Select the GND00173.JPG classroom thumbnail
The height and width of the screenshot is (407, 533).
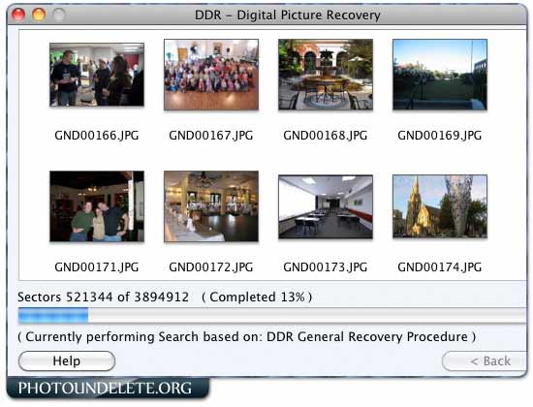(x=326, y=206)
